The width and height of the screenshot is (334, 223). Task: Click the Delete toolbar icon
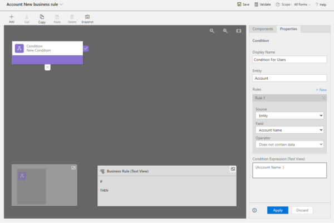pyautogui.click(x=72, y=19)
